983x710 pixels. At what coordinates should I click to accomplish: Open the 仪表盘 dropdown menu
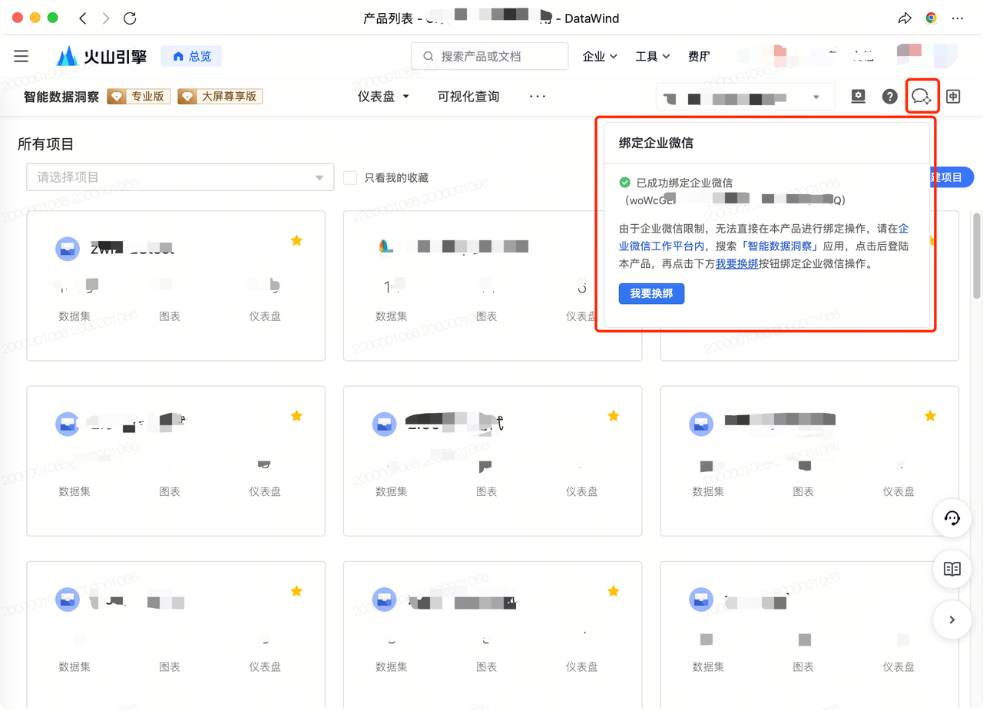[x=383, y=97]
